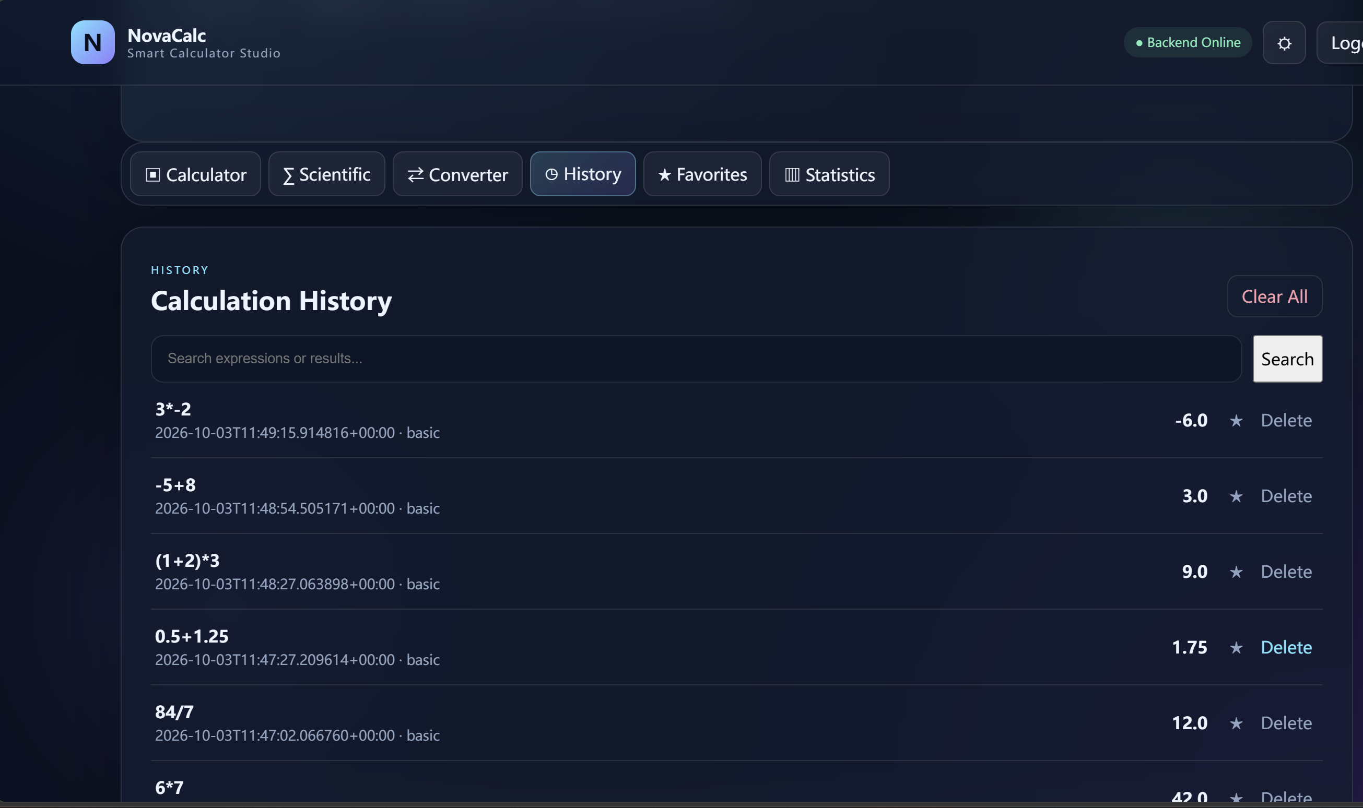Open the Converter tab
Image resolution: width=1363 pixels, height=808 pixels.
pos(457,174)
